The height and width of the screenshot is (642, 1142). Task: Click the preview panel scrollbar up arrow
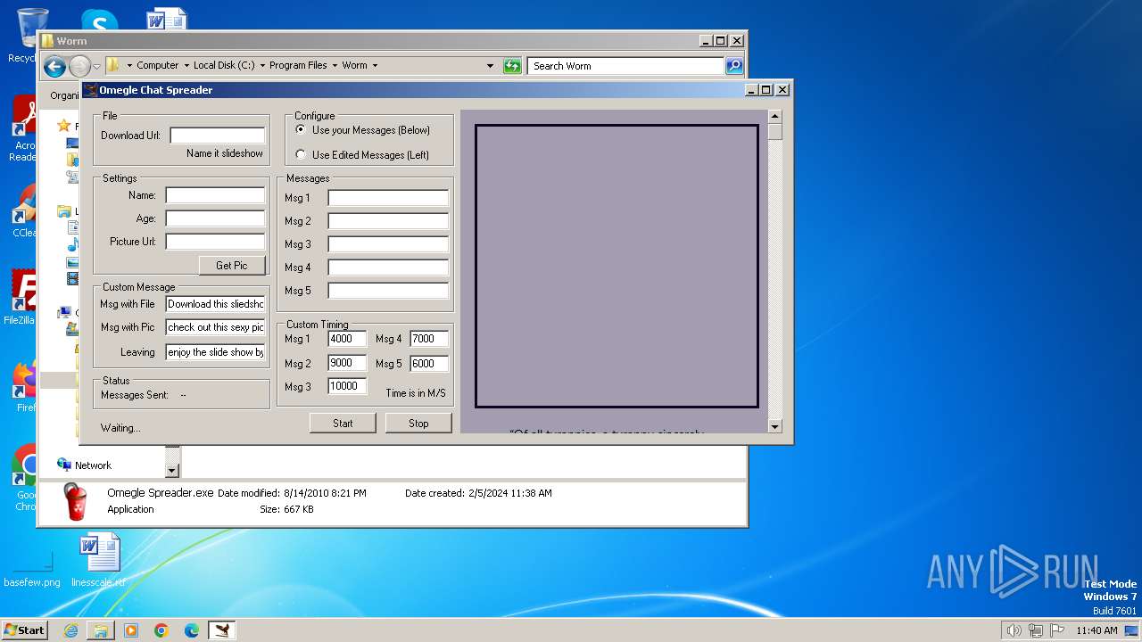pos(774,117)
